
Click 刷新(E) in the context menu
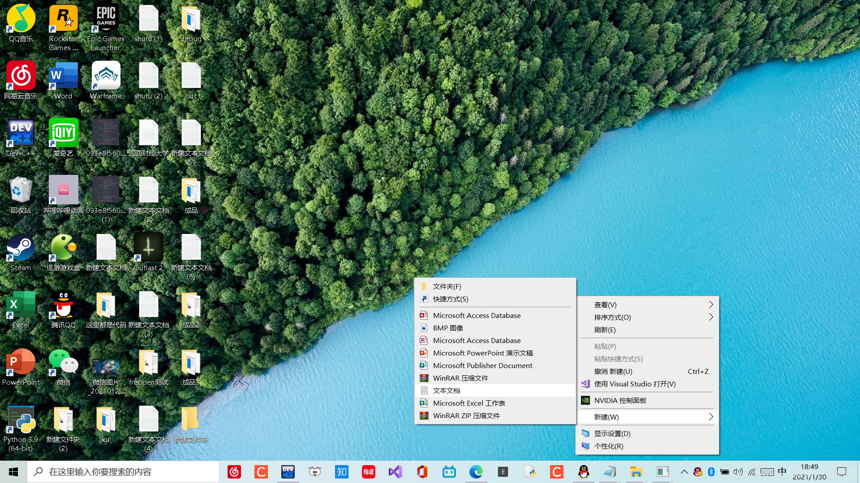coord(605,330)
